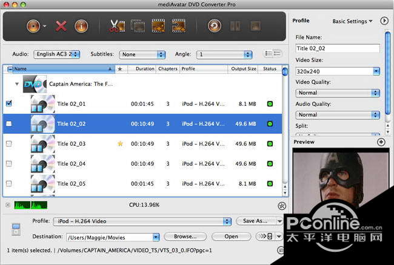This screenshot has height=265, width=394.
Task: Click the Preview panel arrow icon
Action: 381,142
